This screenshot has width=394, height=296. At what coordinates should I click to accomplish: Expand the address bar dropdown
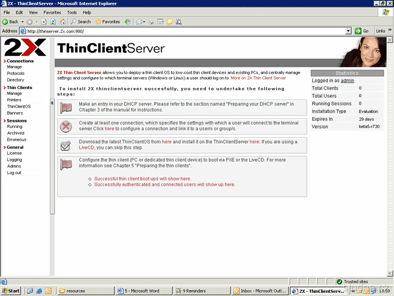point(349,31)
